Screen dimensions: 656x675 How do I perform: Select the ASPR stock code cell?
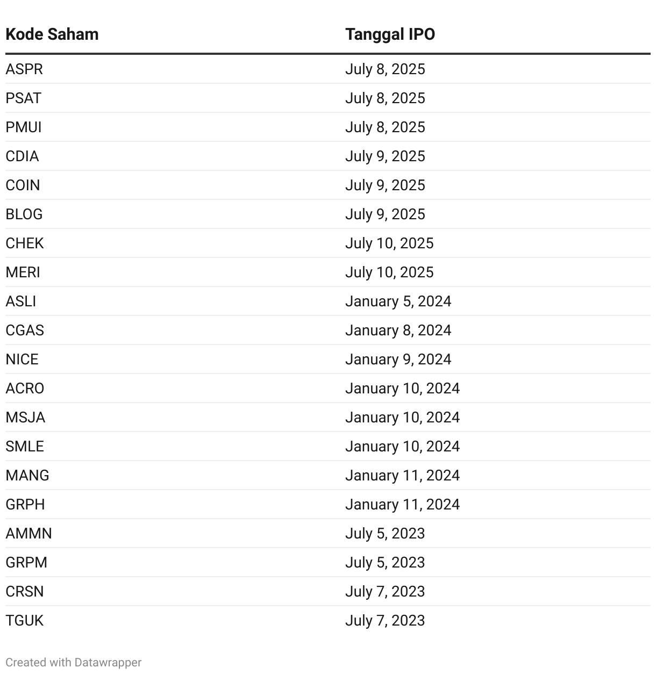point(24,69)
